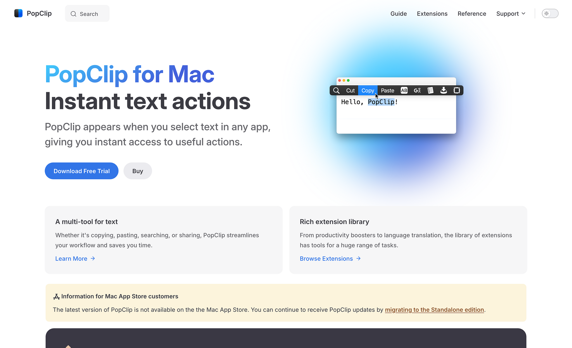Click the Copy icon in PopClip toolbar
The height and width of the screenshot is (348, 572).
tap(367, 90)
